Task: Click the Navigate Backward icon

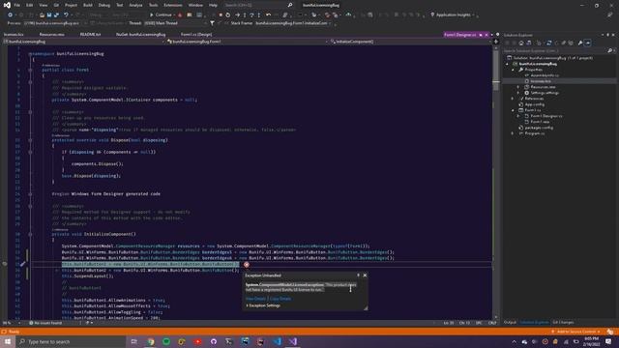Action: (x=10, y=15)
